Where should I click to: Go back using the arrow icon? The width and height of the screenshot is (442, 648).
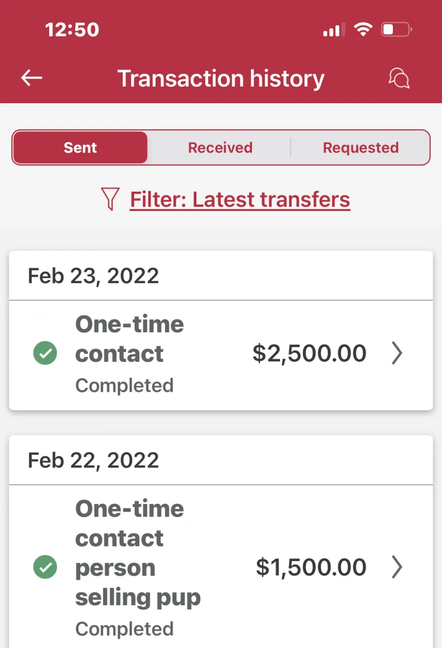pyautogui.click(x=31, y=78)
